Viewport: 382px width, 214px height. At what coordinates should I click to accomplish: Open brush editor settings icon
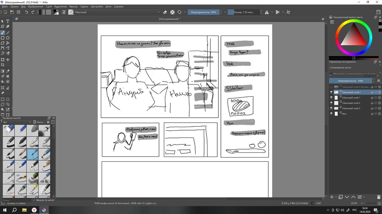64,12
